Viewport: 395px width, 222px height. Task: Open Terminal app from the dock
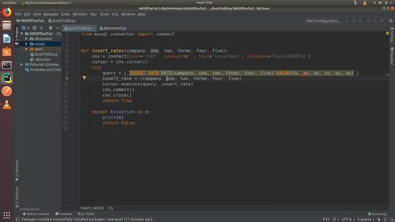coord(7,65)
